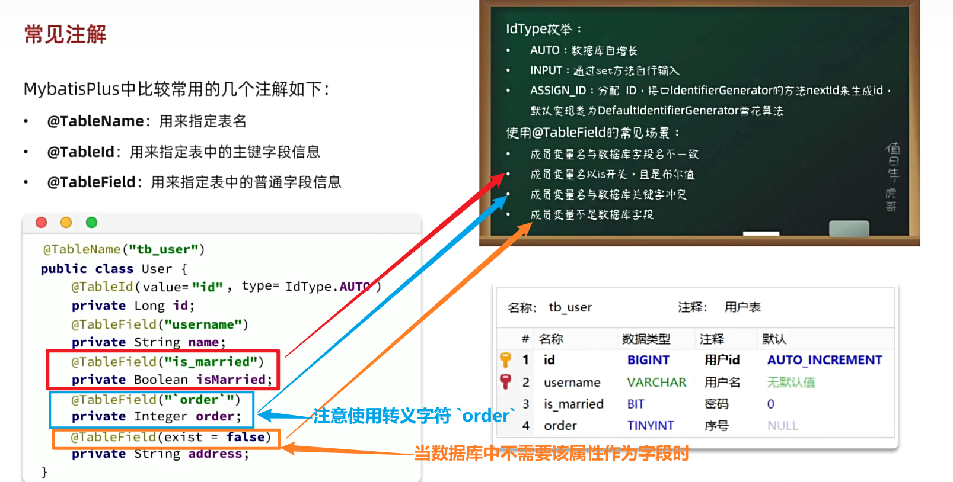
Task: Select the 序号 comment cell
Action: (716, 426)
